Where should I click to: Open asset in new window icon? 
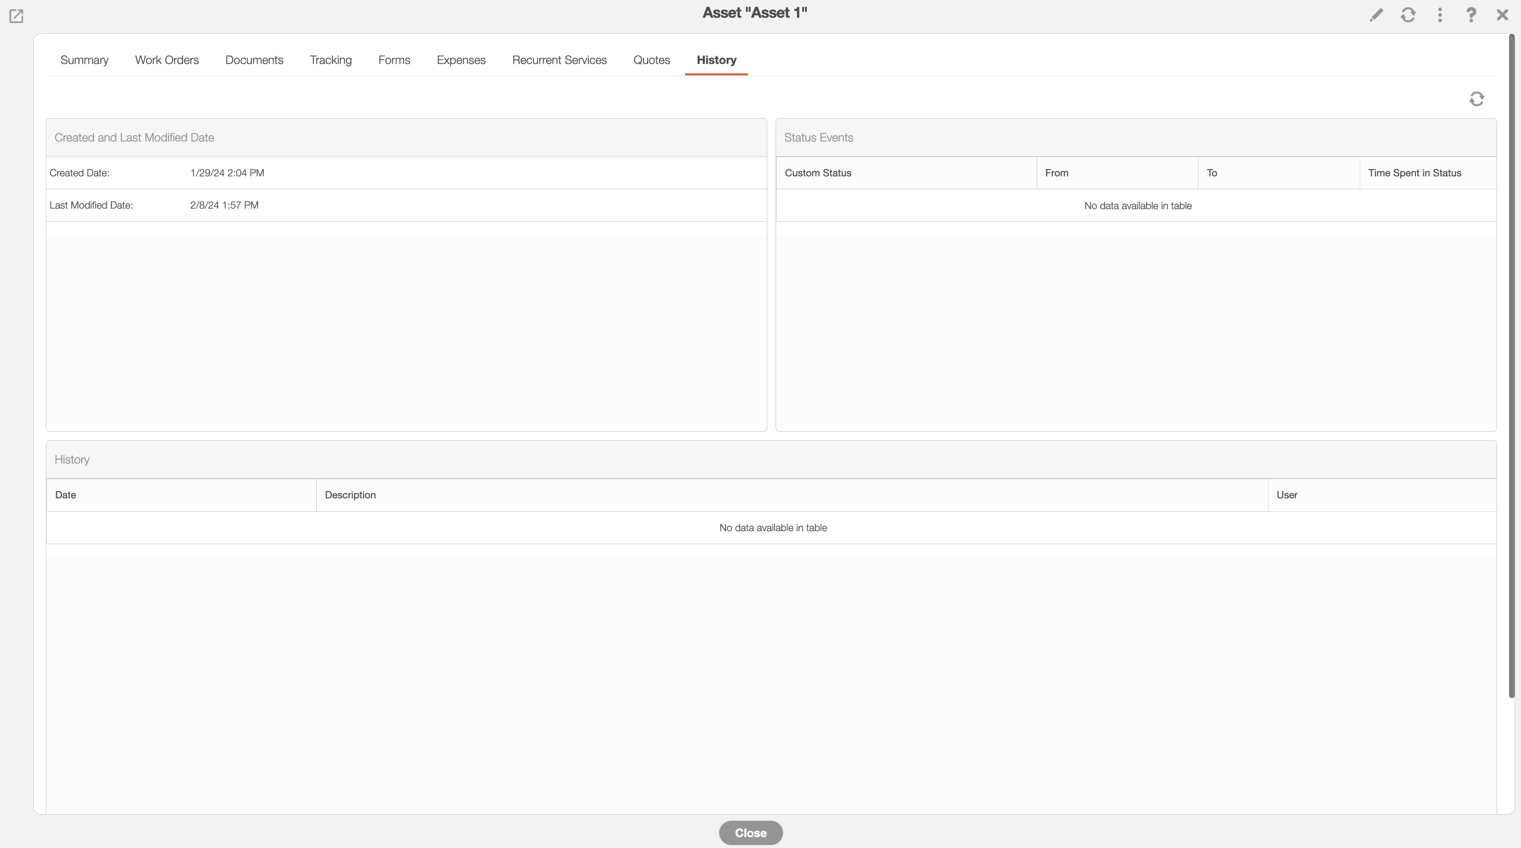[16, 16]
